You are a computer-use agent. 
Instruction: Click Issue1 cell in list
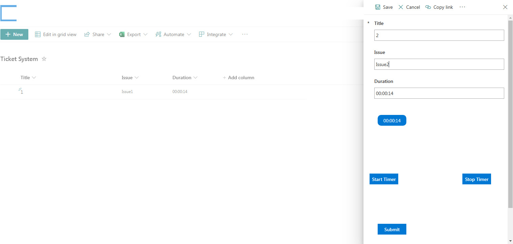[127, 92]
